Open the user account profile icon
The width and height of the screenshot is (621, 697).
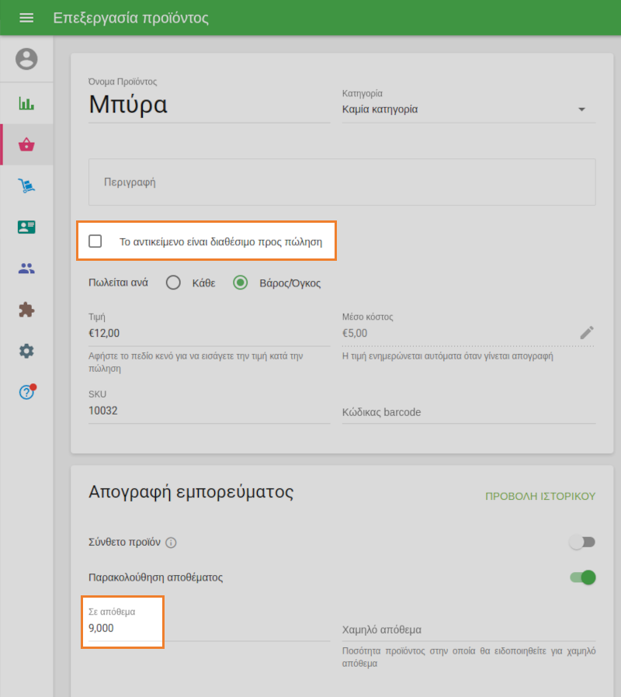click(26, 59)
